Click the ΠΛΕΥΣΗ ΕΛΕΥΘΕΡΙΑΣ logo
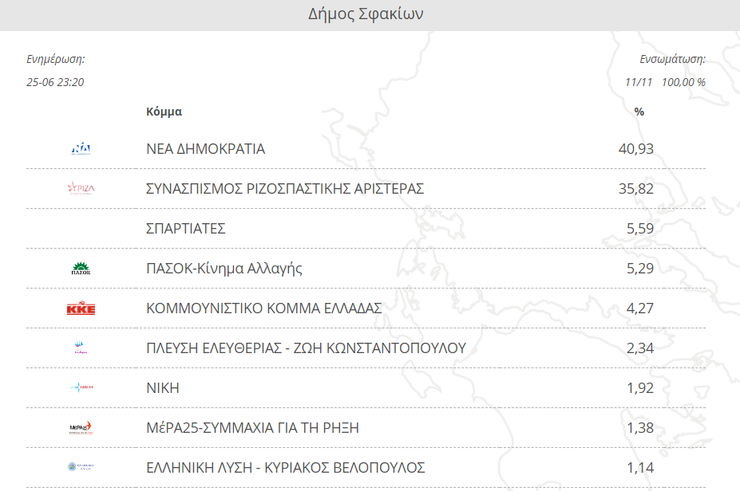This screenshot has width=740, height=491. 81,348
